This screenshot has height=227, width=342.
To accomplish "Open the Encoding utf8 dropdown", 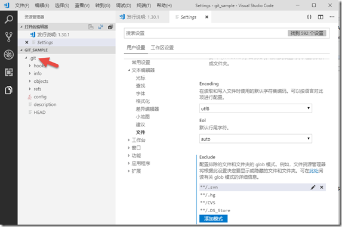I will click(255, 108).
